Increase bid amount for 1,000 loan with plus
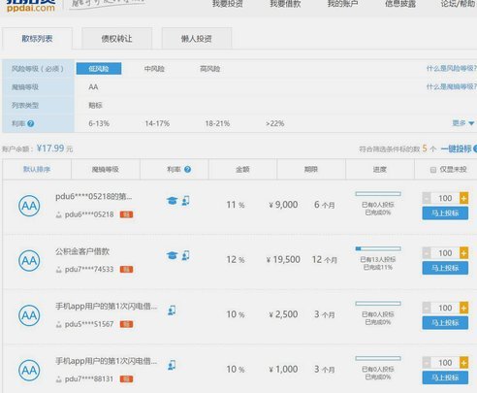Image resolution: width=477 pixels, height=393 pixels. pyautogui.click(x=463, y=363)
